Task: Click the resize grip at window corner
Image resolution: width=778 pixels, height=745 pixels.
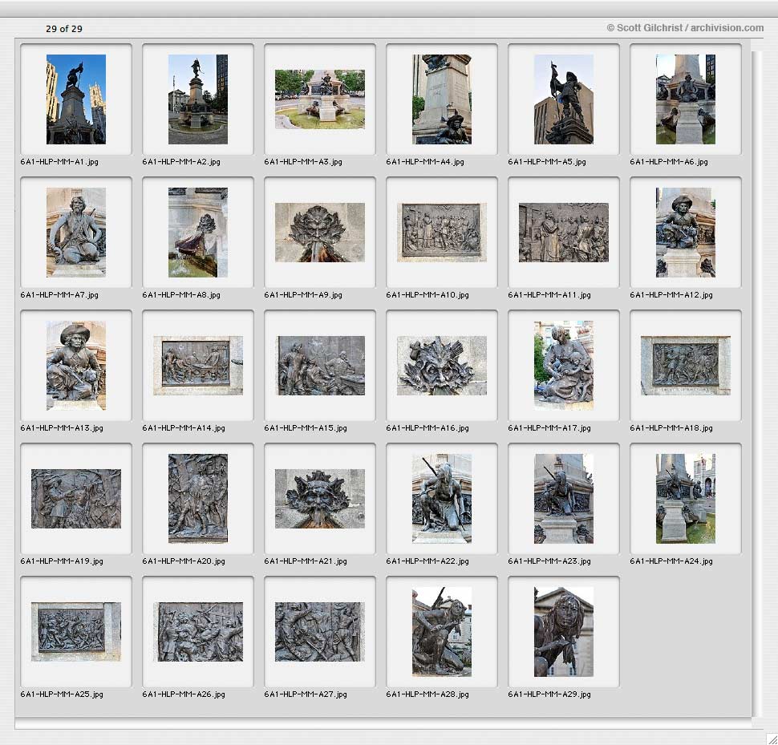Action: pyautogui.click(x=772, y=739)
